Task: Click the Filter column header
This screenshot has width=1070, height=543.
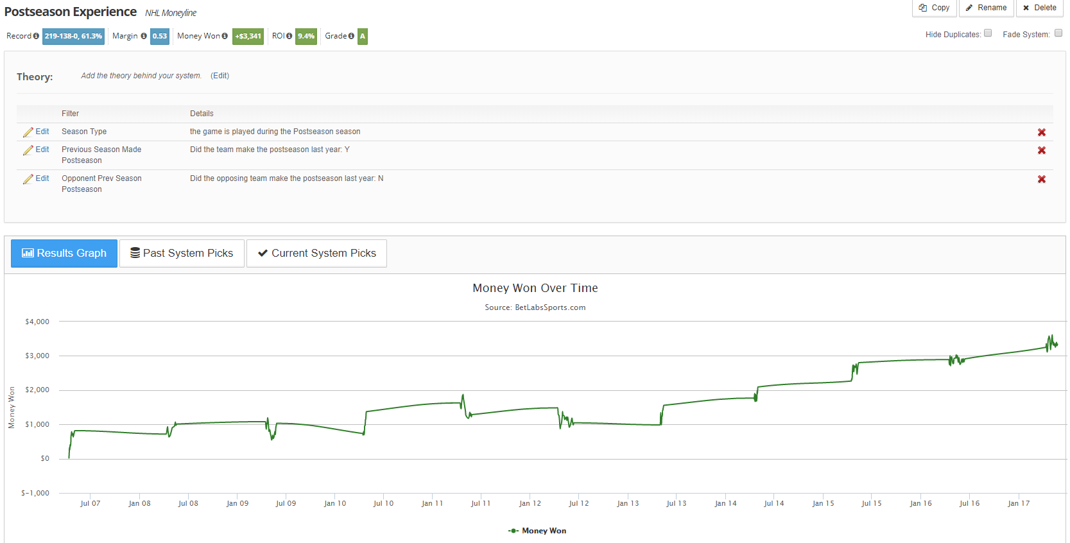Action: (x=70, y=114)
